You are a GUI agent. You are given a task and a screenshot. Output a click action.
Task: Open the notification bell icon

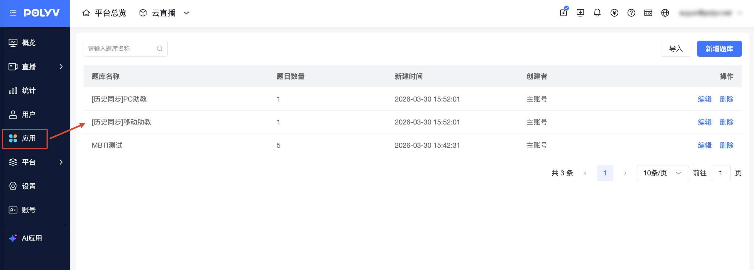pyautogui.click(x=597, y=13)
